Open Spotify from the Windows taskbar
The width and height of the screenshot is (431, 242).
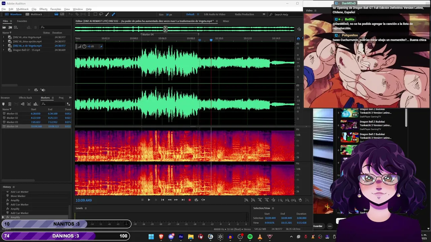[x=250, y=237]
